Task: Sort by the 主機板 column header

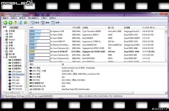Action: pyautogui.click(x=95, y=27)
